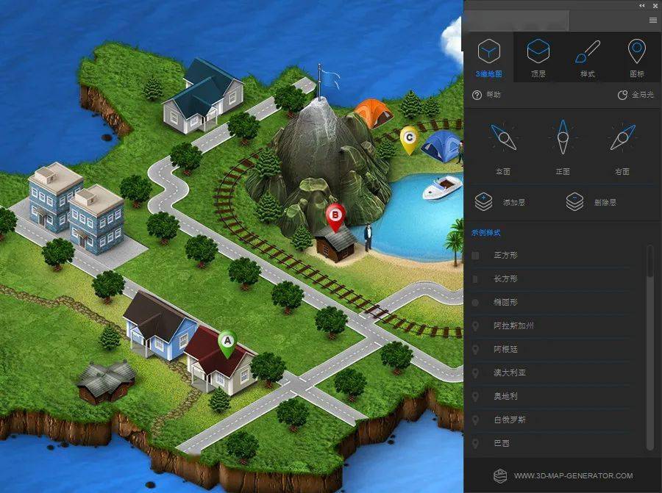Click the pin icon beside 奥地利
The width and height of the screenshot is (662, 493).
[475, 397]
